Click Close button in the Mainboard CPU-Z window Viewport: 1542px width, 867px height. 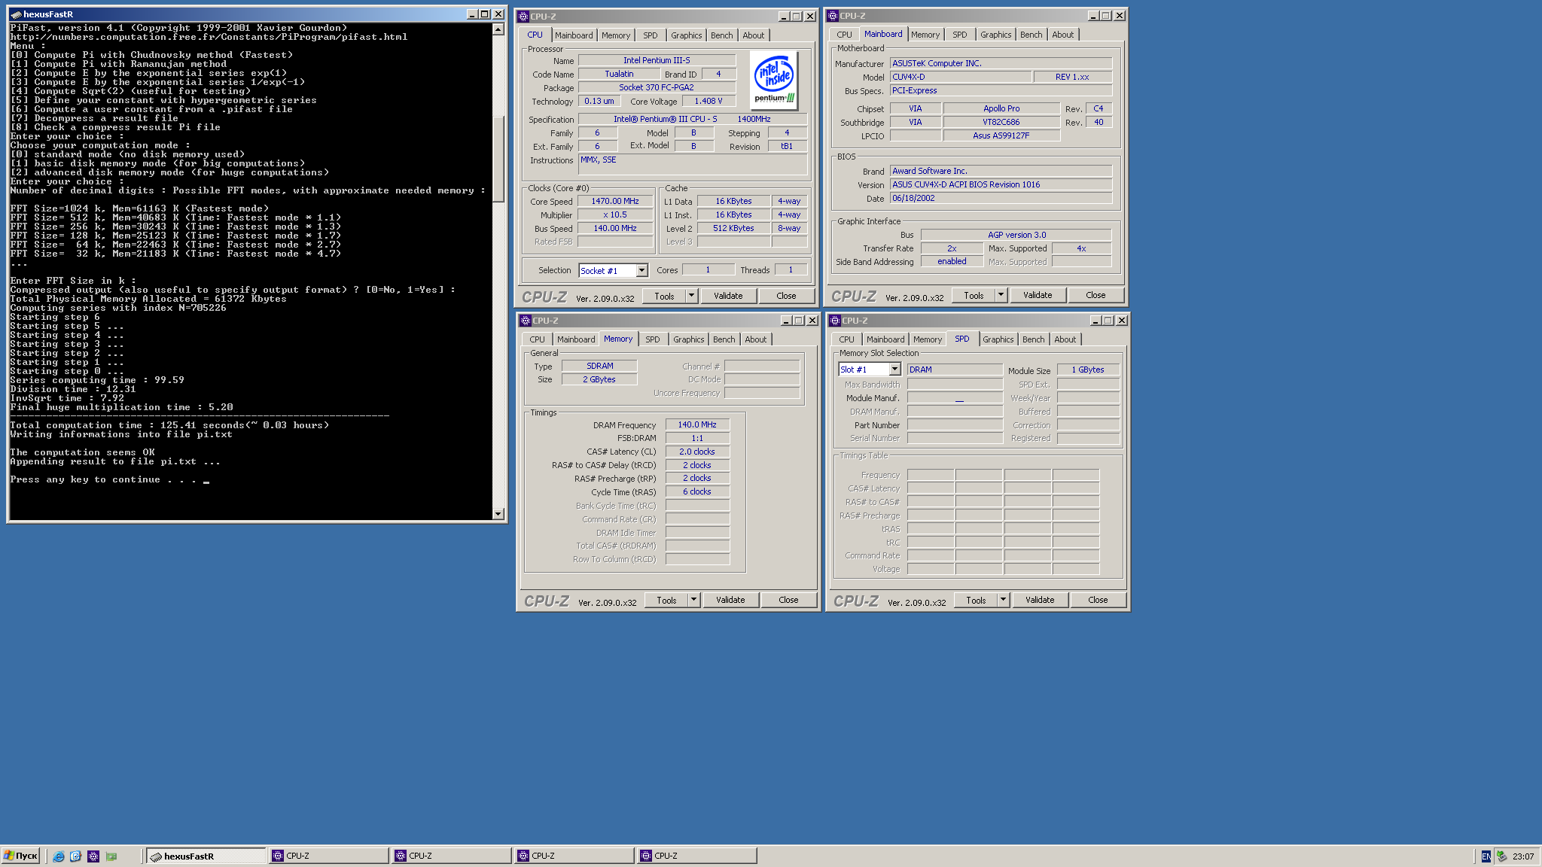[x=1096, y=295]
